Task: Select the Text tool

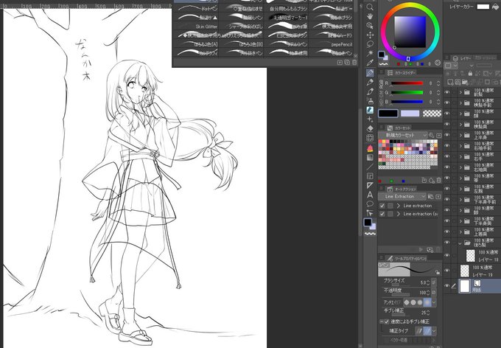Action: tap(370, 195)
